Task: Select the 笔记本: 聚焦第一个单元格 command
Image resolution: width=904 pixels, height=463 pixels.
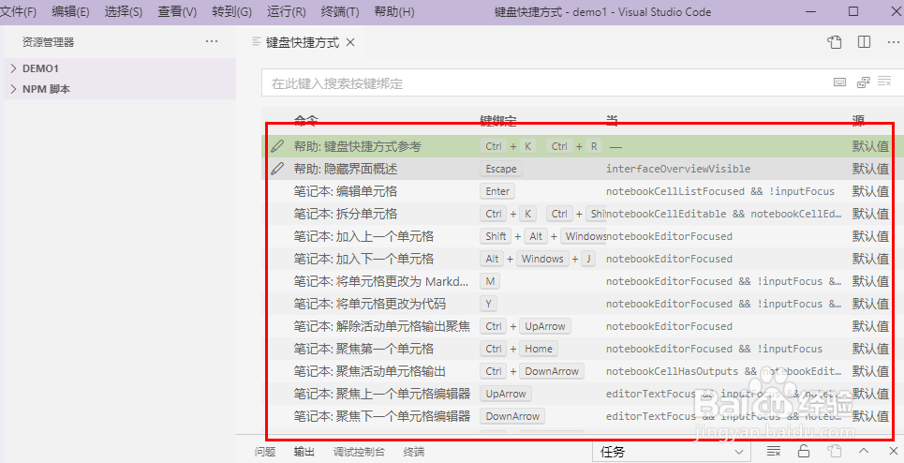Action: click(363, 349)
